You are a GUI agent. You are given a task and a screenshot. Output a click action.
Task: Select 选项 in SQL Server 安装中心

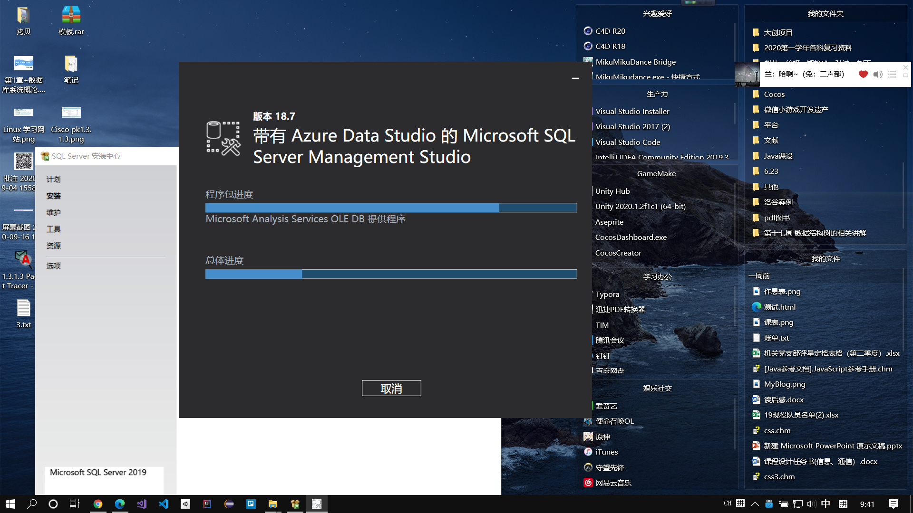[x=53, y=266]
